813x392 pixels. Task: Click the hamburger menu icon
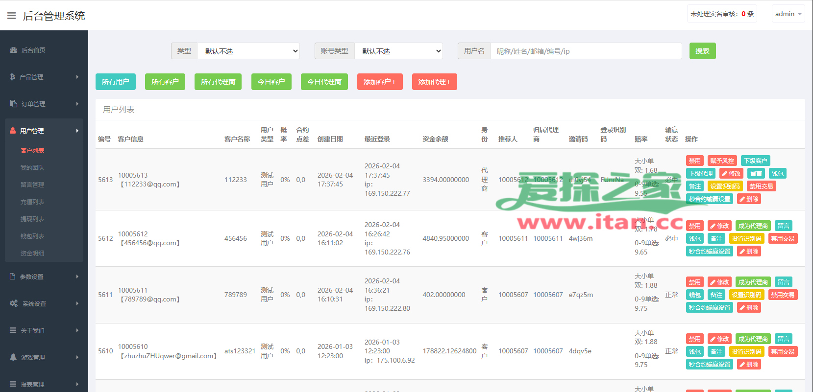(x=11, y=16)
